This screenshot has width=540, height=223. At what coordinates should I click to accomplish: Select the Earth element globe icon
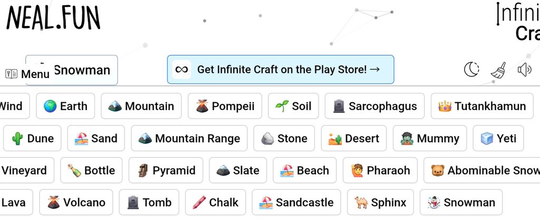50,106
